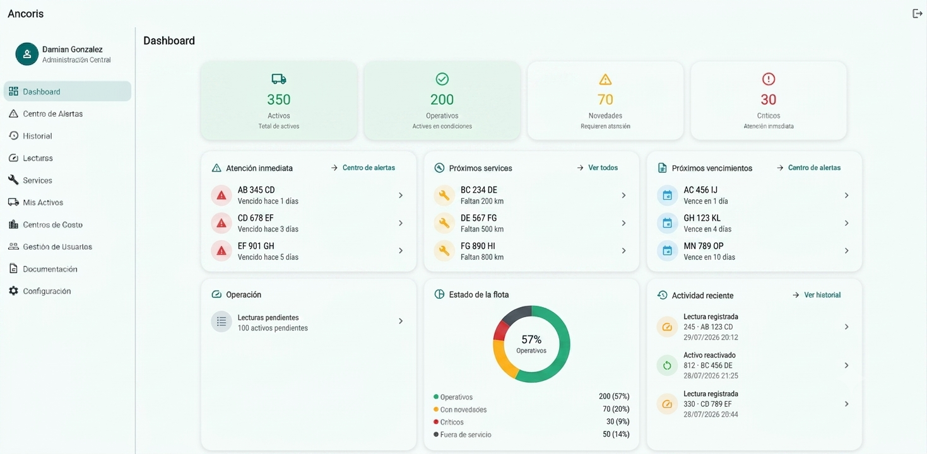
Task: Open chevron for 330 · CD 789 EF activity
Action: click(846, 404)
